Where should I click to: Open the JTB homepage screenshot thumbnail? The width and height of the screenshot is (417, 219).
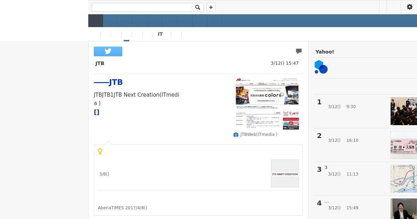[267, 104]
